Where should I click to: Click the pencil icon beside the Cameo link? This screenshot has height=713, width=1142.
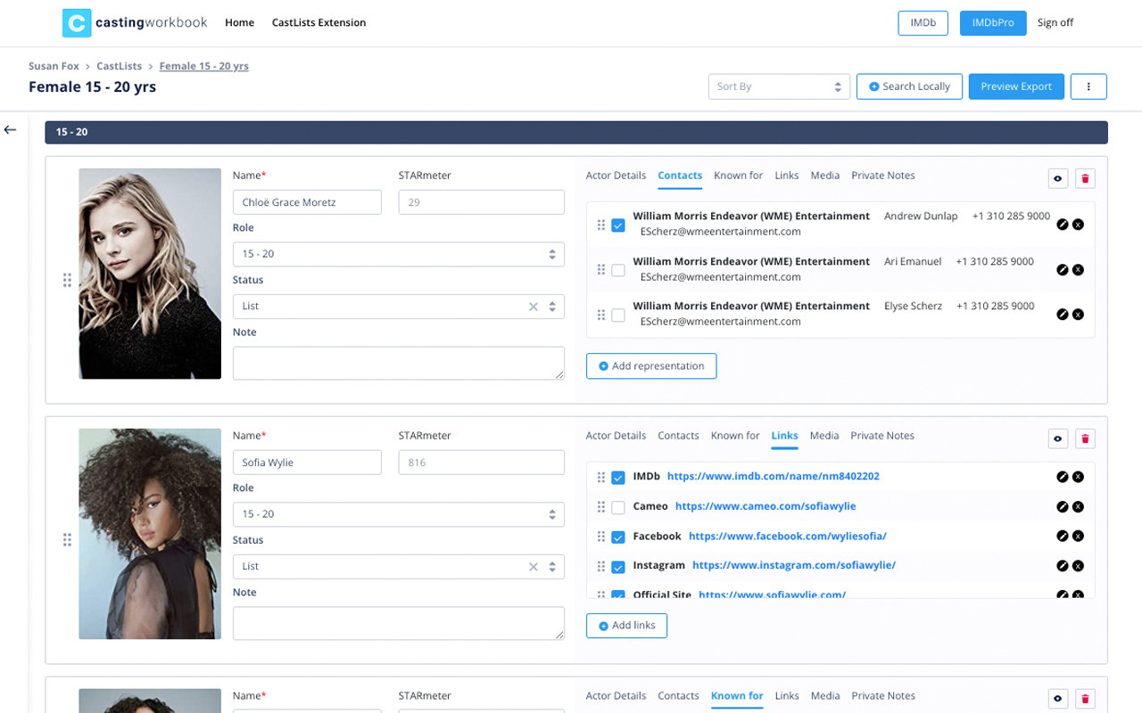(1062, 507)
